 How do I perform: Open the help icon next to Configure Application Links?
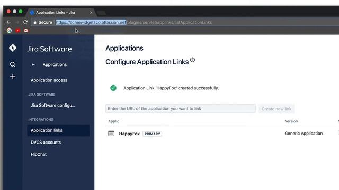coord(192,60)
